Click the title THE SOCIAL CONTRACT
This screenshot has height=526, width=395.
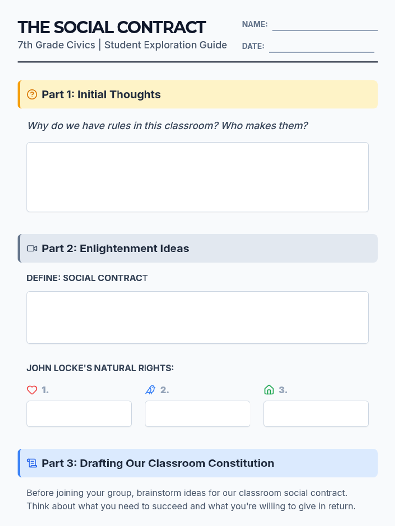[x=112, y=27]
